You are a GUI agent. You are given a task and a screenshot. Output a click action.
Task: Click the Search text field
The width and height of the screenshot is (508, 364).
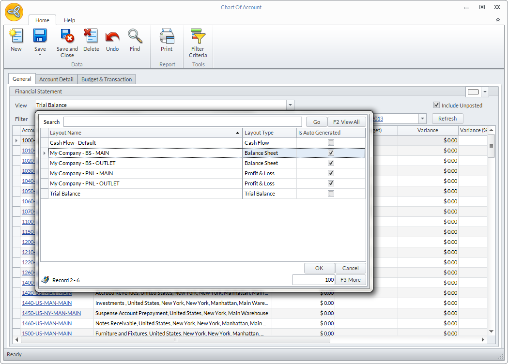coord(182,122)
